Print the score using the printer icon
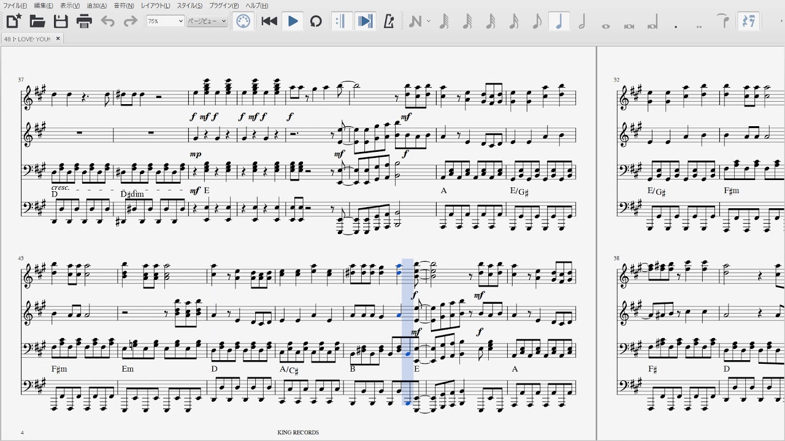This screenshot has width=785, height=441. (x=84, y=21)
